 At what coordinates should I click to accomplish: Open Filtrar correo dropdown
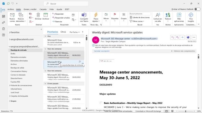[x=137, y=21]
